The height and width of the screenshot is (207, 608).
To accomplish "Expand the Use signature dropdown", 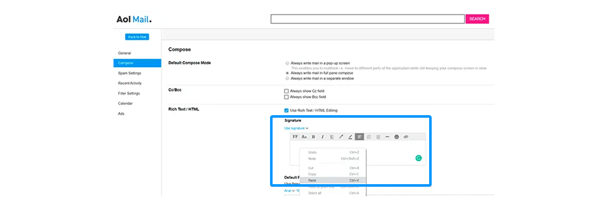I will click(296, 128).
